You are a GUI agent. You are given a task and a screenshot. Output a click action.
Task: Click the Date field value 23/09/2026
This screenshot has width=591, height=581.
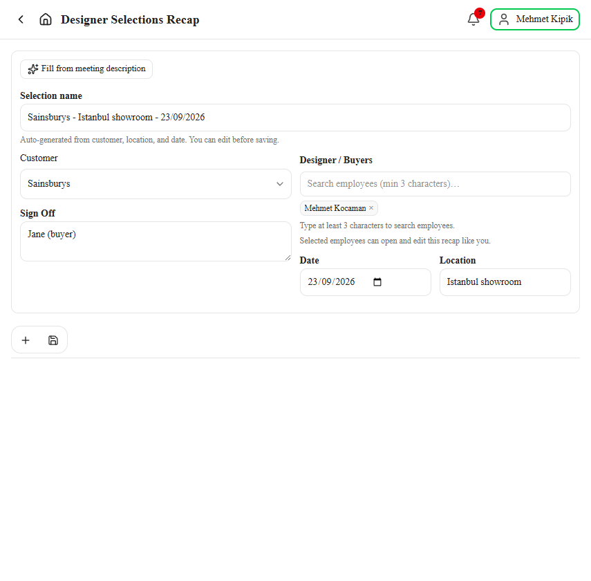pos(331,282)
